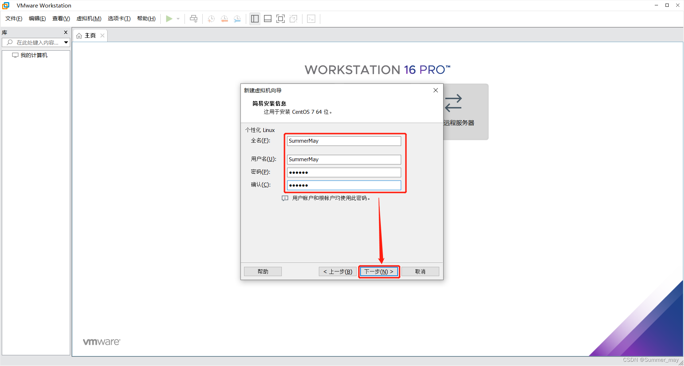Click the Unity mode icon
The width and height of the screenshot is (684, 366).
[x=294, y=19]
